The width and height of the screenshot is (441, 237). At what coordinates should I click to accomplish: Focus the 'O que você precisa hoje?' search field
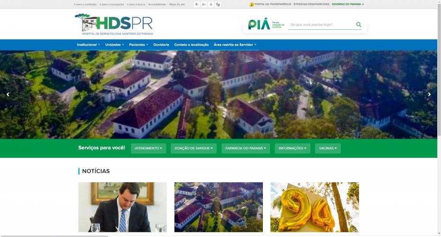point(322,25)
